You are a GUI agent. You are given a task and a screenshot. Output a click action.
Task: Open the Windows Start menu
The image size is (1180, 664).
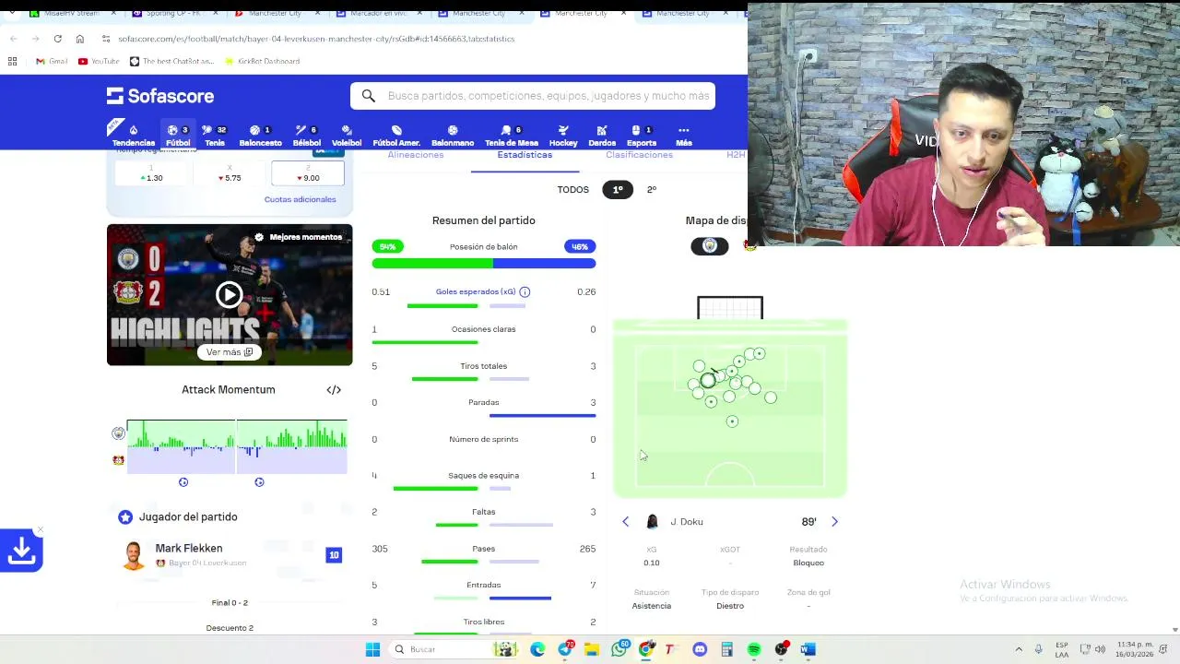click(x=372, y=649)
